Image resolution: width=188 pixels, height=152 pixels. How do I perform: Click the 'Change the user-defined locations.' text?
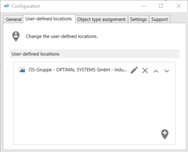pos(62,36)
